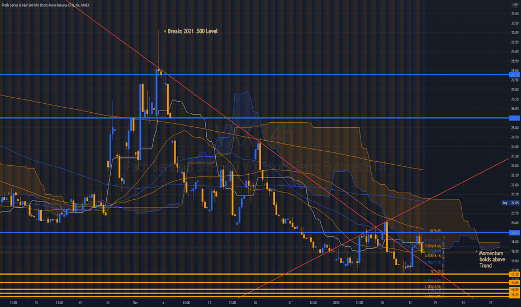Click the 25.00 price axis label
Screen dimensions: 521x307
[x=515, y=128]
